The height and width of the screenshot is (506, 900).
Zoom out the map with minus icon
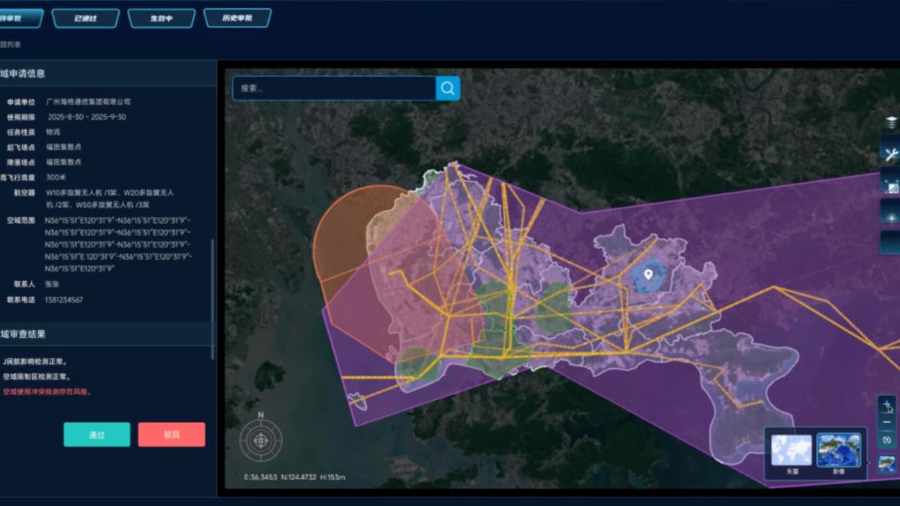coord(887,422)
